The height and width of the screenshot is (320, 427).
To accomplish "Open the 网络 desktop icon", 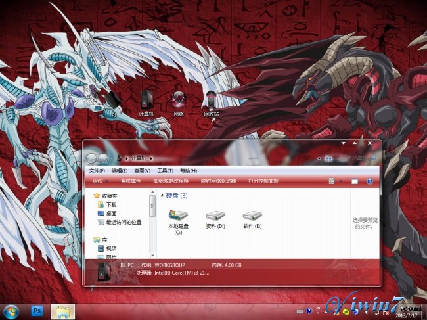I will 179,104.
